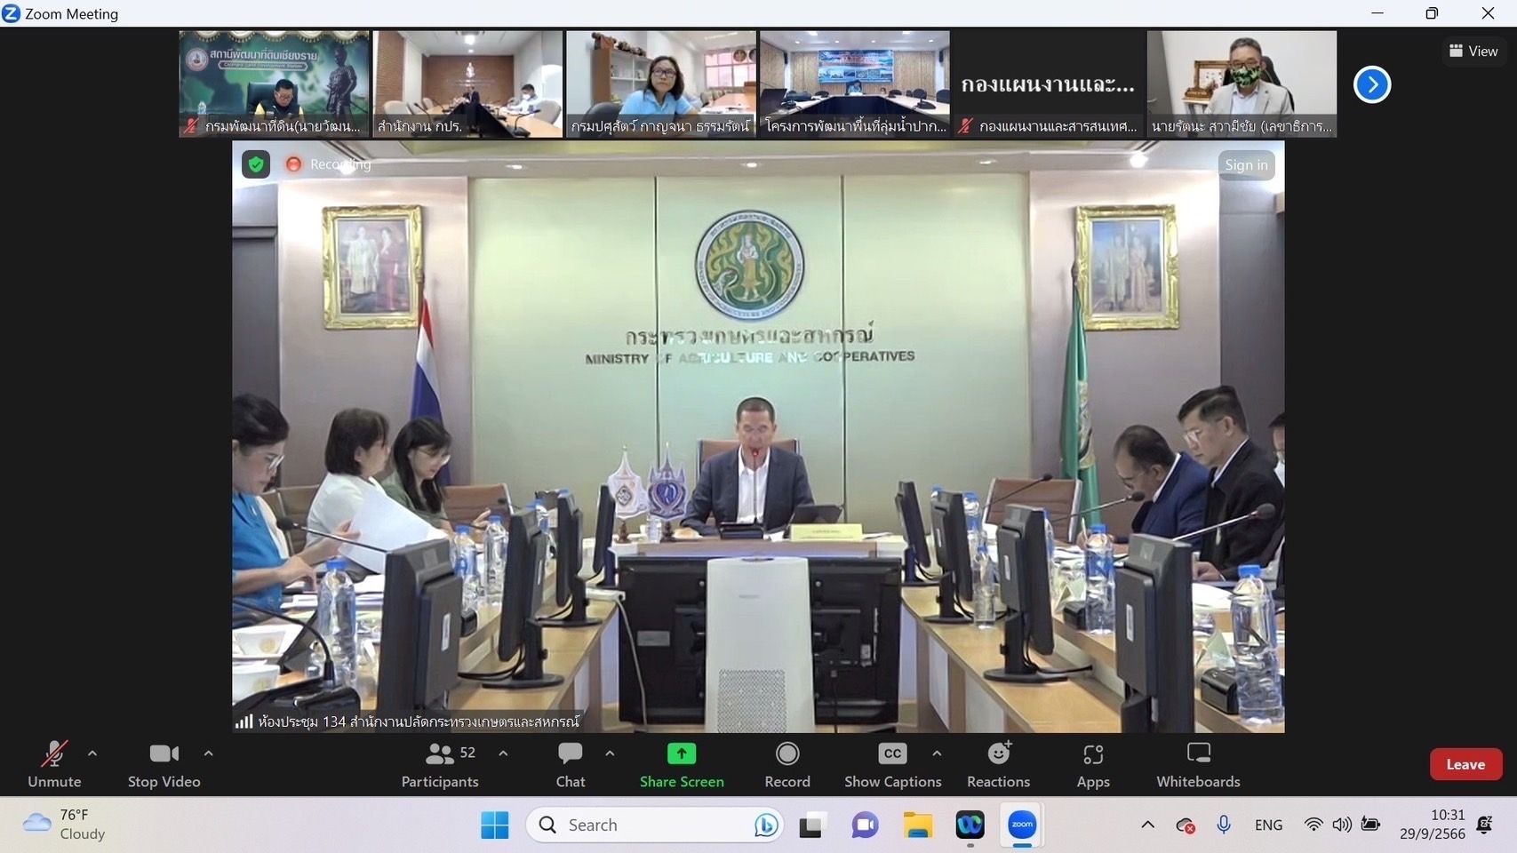Open the Apps panel
The width and height of the screenshot is (1517, 853).
[1093, 763]
